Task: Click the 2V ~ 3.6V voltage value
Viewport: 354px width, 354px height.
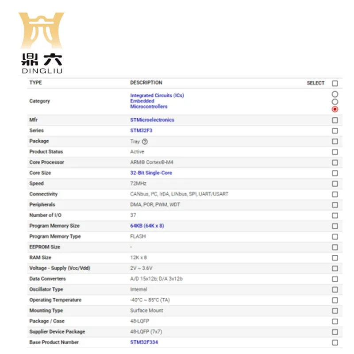Action: pyautogui.click(x=141, y=268)
